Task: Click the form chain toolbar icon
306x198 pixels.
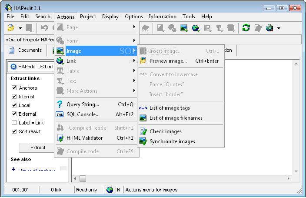Action: click(172, 28)
